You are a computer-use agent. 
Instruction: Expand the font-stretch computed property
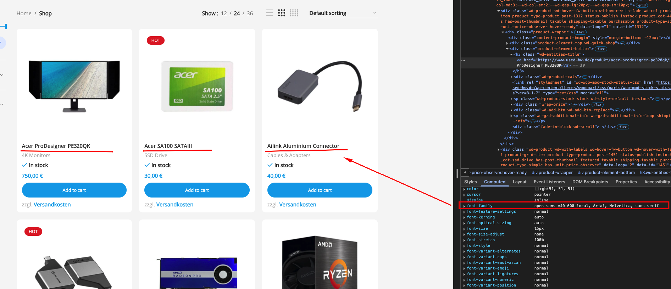click(464, 240)
